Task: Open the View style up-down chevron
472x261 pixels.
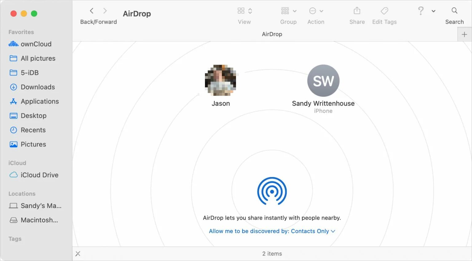Action: pos(250,11)
